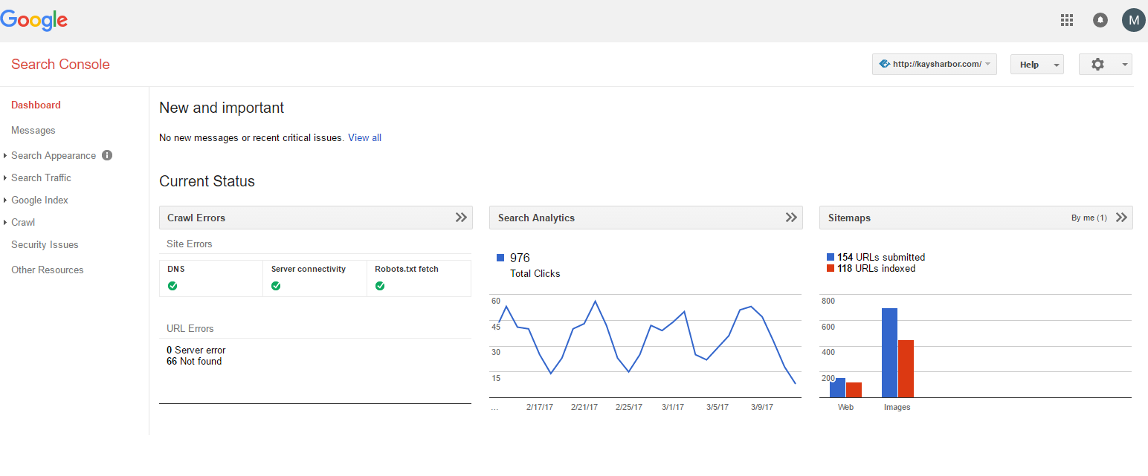Open the Search Analytics panel heading
Viewport: 1148px width, 476px height.
point(536,218)
